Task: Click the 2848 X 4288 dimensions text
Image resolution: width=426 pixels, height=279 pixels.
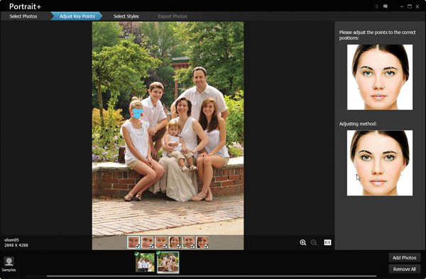Action: [16, 245]
